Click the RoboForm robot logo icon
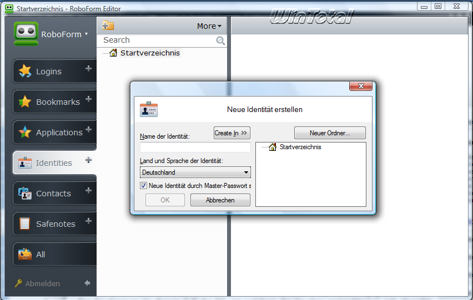Image resolution: width=473 pixels, height=300 pixels. tap(26, 33)
